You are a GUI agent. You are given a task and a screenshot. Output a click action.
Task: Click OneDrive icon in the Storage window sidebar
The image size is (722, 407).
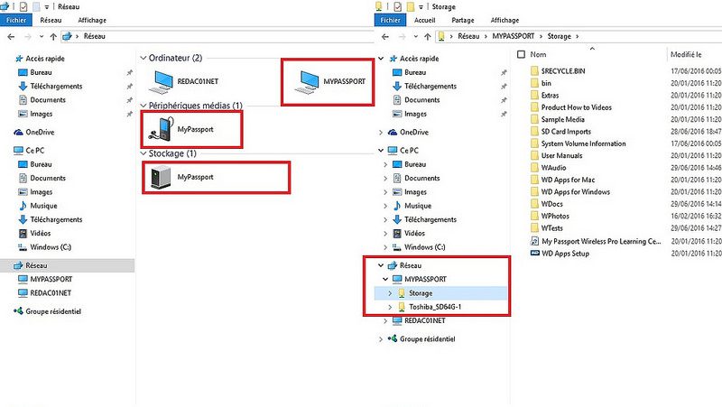[393, 132]
